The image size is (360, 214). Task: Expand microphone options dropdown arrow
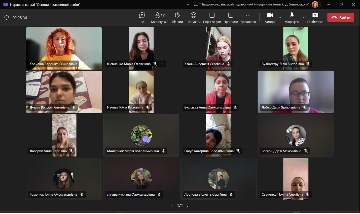coord(303,18)
